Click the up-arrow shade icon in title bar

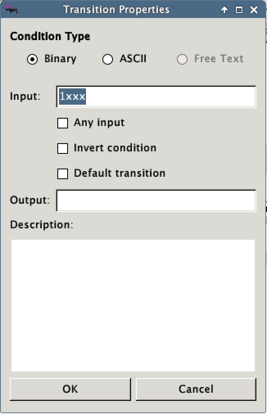224,10
